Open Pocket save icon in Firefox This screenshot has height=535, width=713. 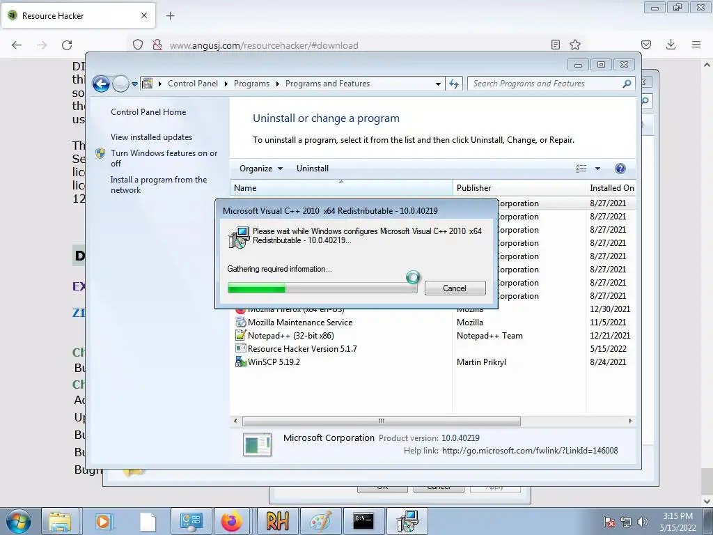pos(646,45)
